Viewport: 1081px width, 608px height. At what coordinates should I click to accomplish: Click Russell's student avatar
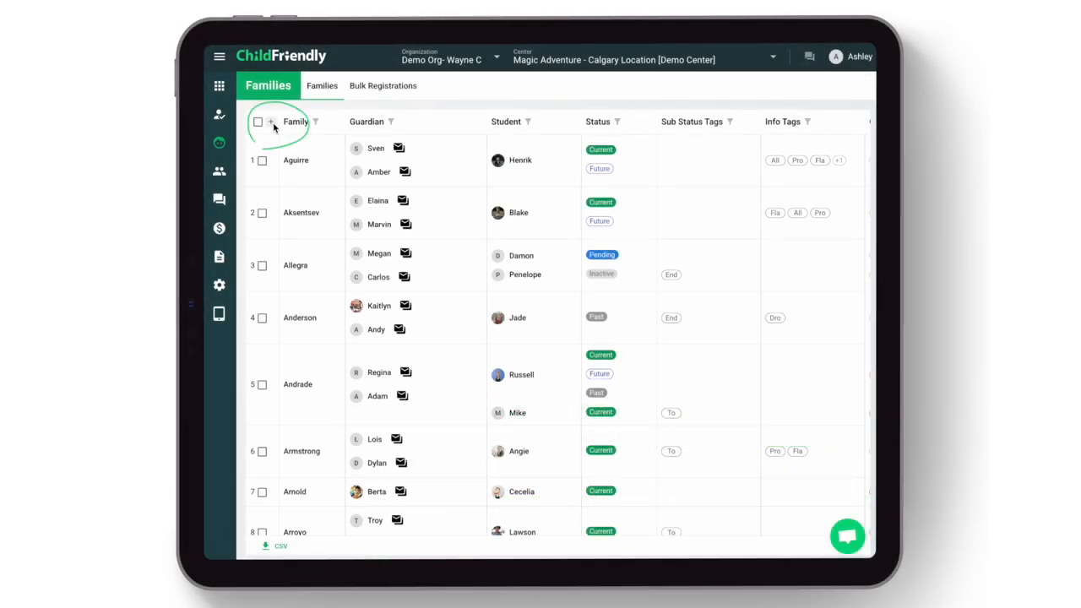pyautogui.click(x=497, y=375)
